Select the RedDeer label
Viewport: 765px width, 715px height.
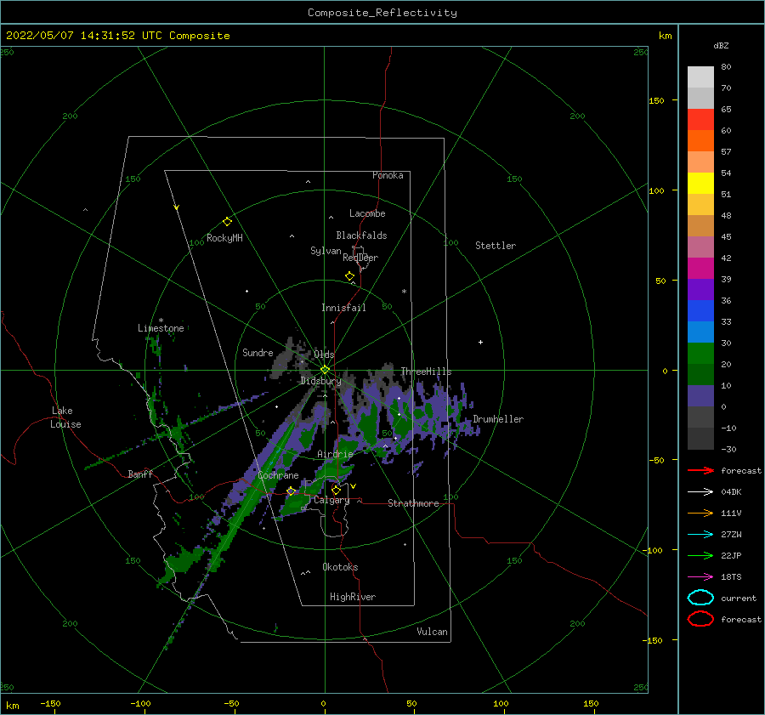tap(360, 258)
